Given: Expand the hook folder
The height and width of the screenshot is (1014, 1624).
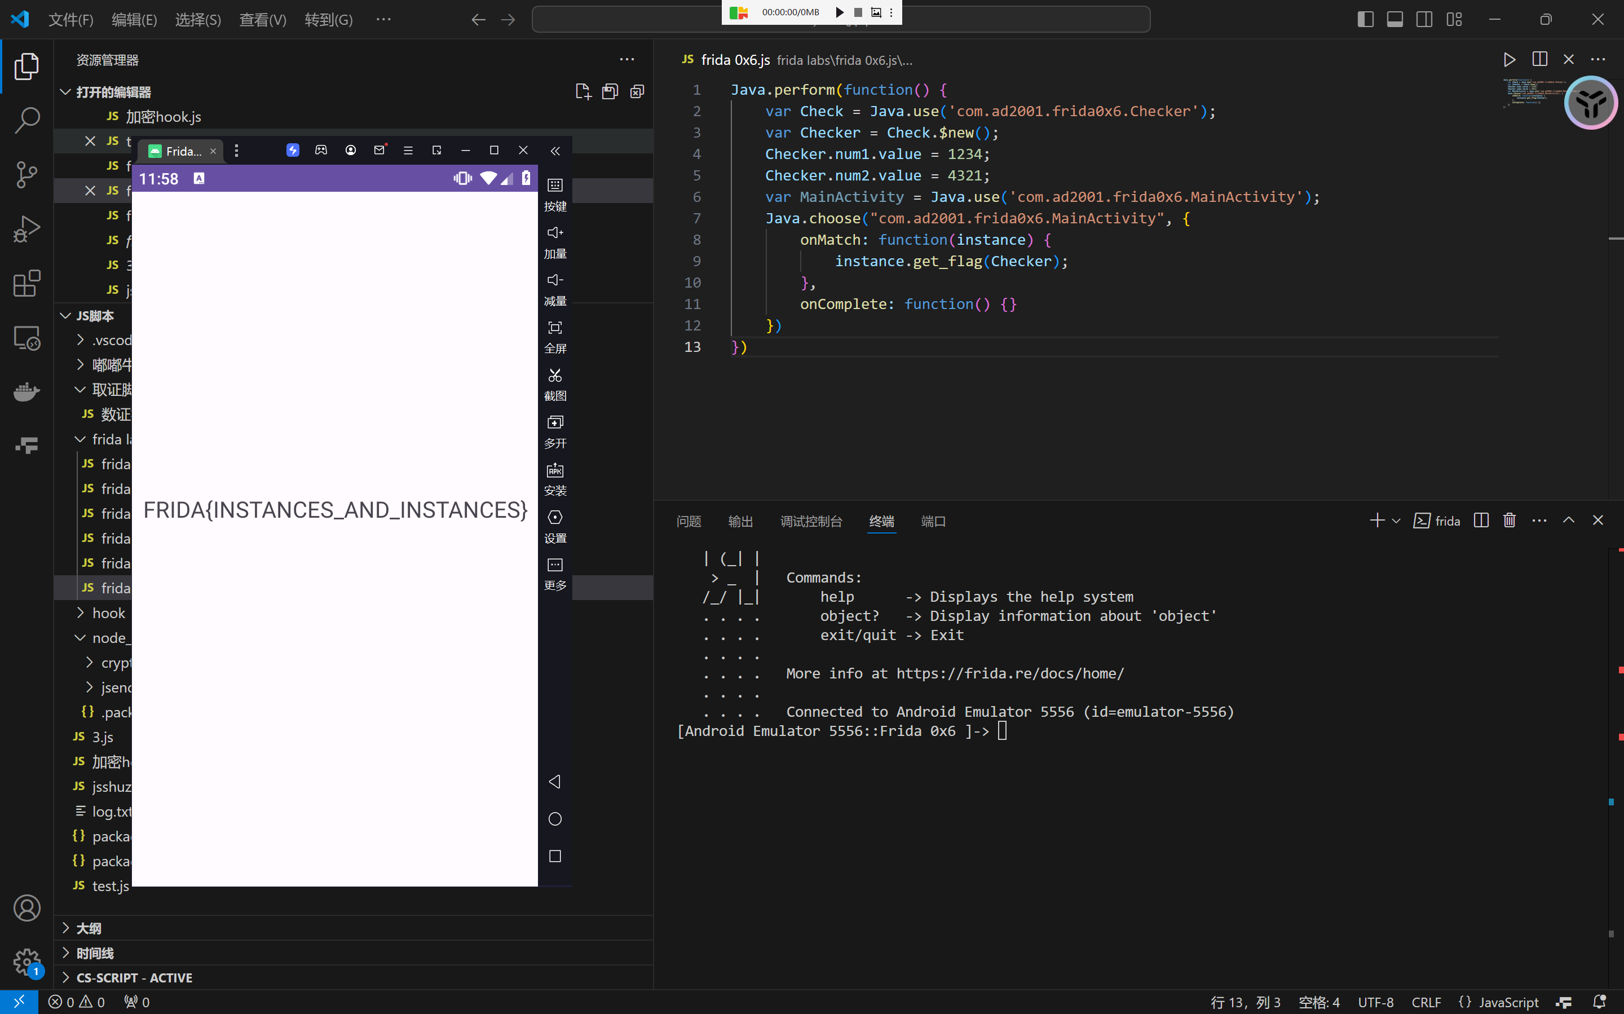Looking at the screenshot, I should click(x=81, y=613).
